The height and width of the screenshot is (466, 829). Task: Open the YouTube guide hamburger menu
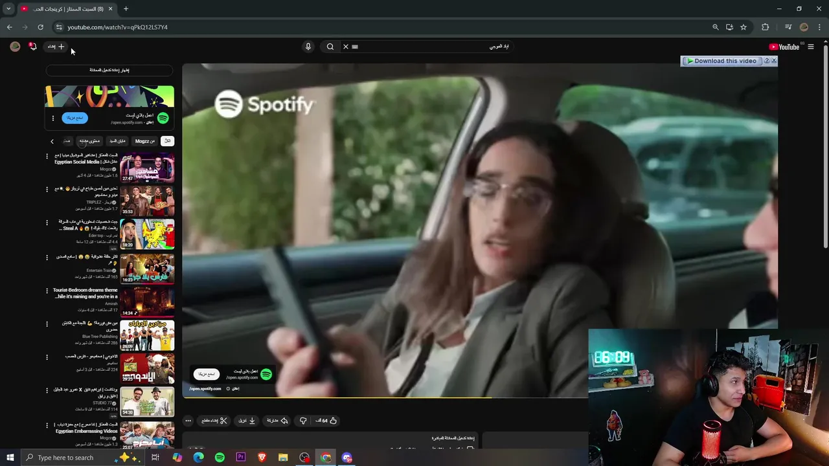[x=810, y=47]
